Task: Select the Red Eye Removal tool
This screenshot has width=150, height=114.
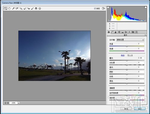Action: [x=28, y=8]
